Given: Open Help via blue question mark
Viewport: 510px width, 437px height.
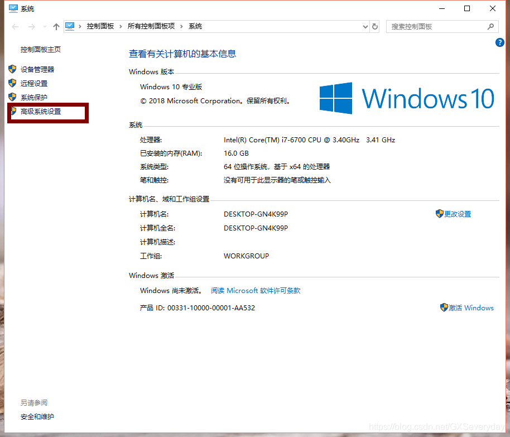Looking at the screenshot, I should click(x=499, y=42).
